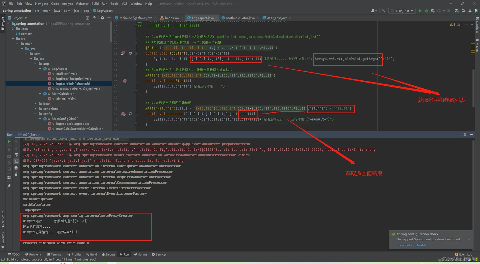Toggle soft-wrap in Run console
The height and width of the screenshot is (264, 480).
[x=16, y=155]
